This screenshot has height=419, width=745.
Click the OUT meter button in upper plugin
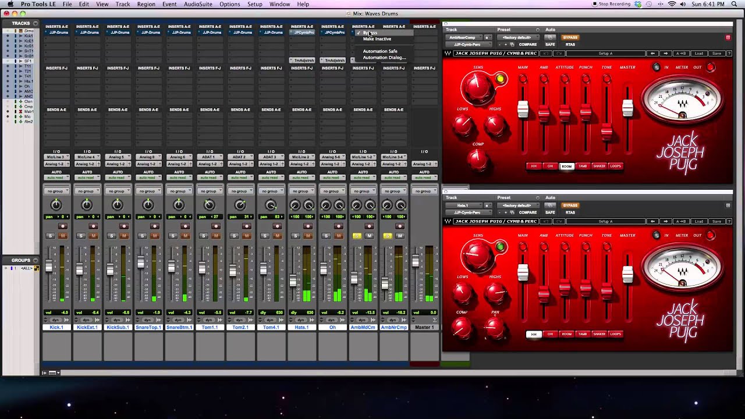[x=711, y=68]
